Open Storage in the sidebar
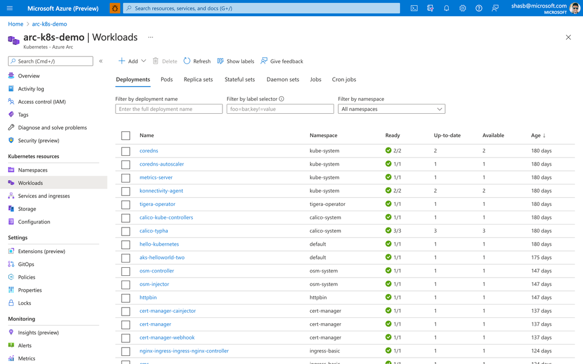Viewport: 583px width, 364px height. [x=27, y=209]
